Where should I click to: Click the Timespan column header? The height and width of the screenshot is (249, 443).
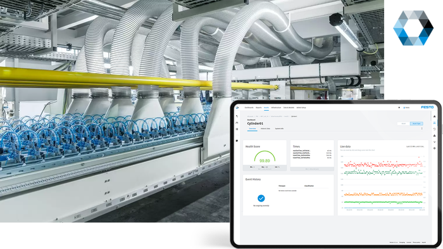tap(282, 186)
